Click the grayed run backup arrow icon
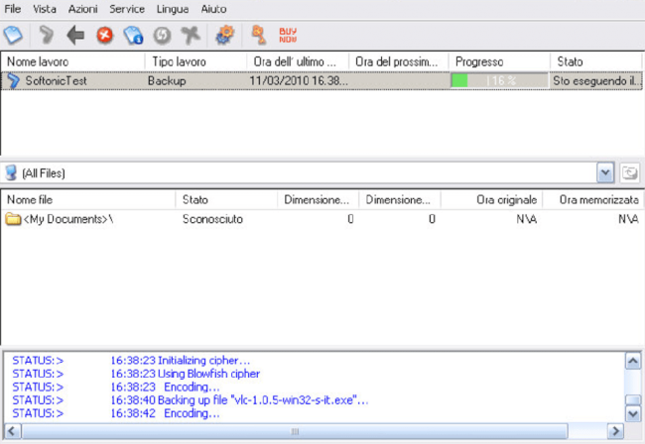The image size is (645, 444). point(46,35)
